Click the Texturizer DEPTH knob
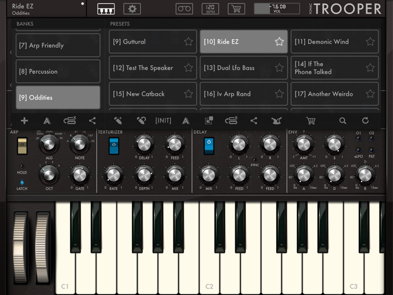Image resolution: width=393 pixels, height=295 pixels. pos(144,175)
